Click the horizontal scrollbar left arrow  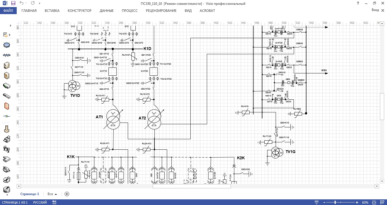pyautogui.click(x=19, y=186)
